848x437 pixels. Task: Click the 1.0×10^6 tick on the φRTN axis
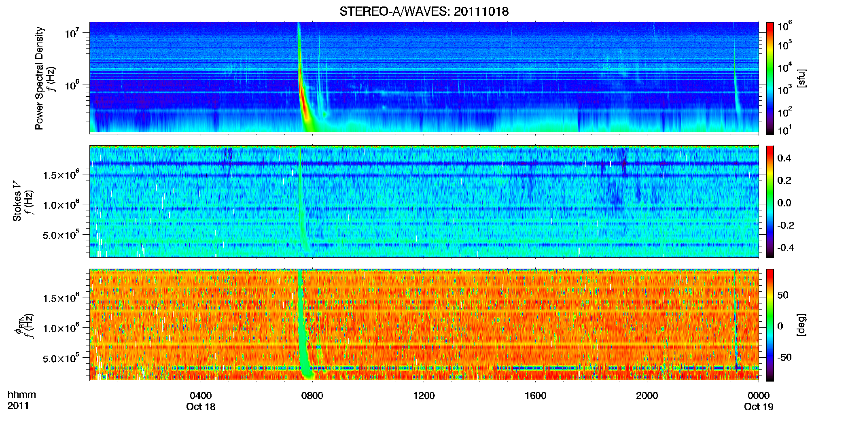61,328
